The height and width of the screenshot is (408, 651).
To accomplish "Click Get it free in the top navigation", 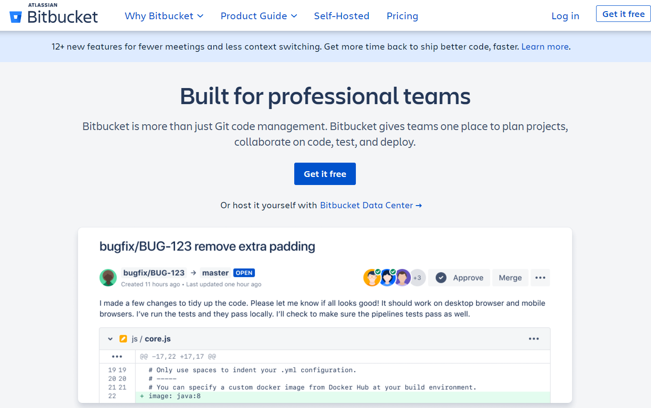I will 623,14.
